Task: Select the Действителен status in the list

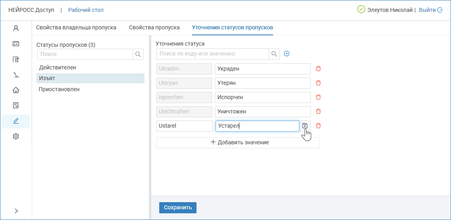Action: click(58, 68)
